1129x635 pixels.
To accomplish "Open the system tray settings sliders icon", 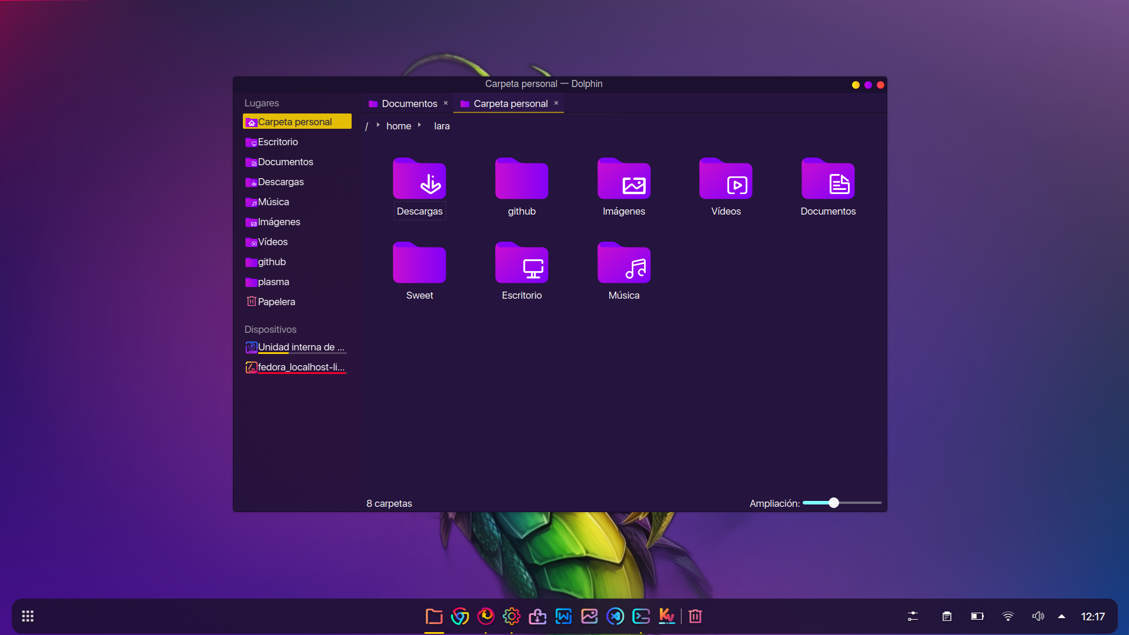I will point(913,616).
